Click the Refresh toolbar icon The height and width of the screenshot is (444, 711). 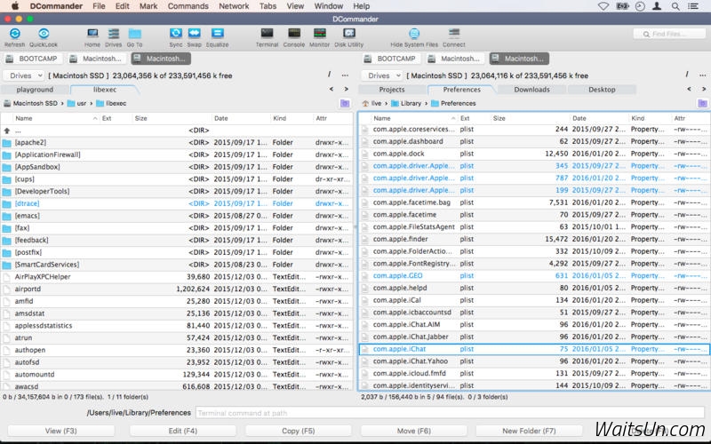pyautogui.click(x=15, y=34)
